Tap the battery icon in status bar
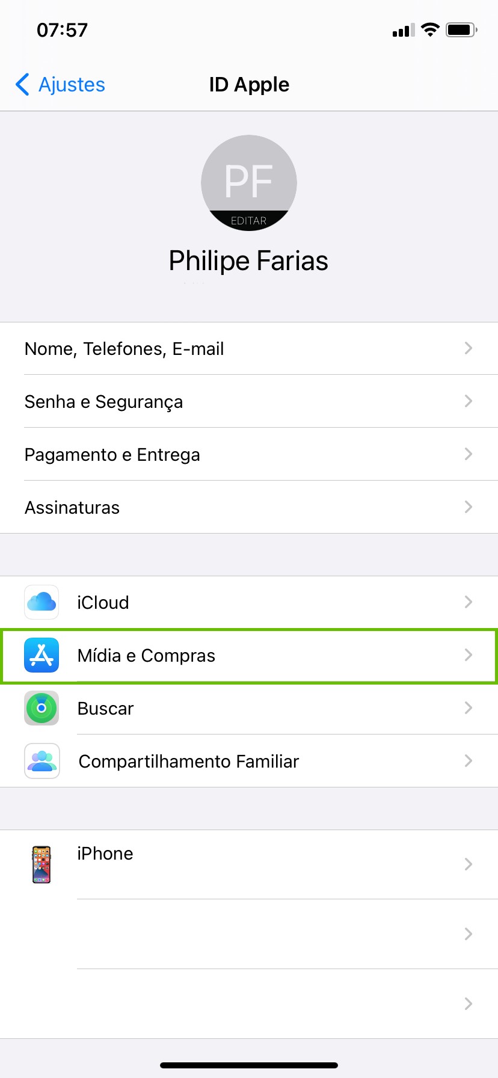Viewport: 498px width, 1078px height. point(461,29)
